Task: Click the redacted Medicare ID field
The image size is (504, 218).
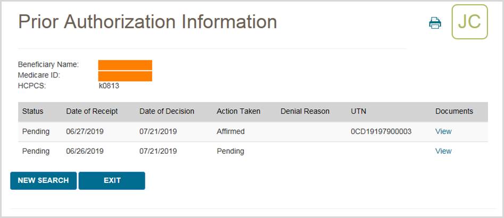Action: pyautogui.click(x=125, y=76)
